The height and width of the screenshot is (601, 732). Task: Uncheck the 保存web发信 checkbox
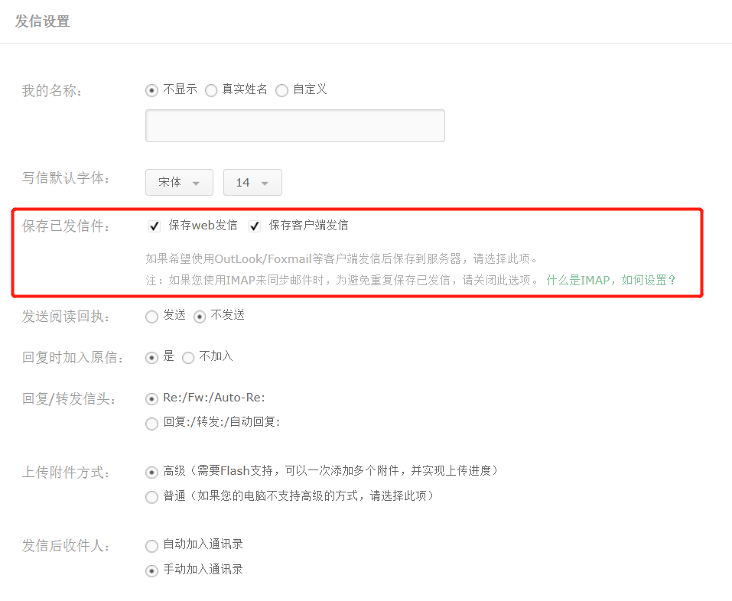click(x=155, y=226)
